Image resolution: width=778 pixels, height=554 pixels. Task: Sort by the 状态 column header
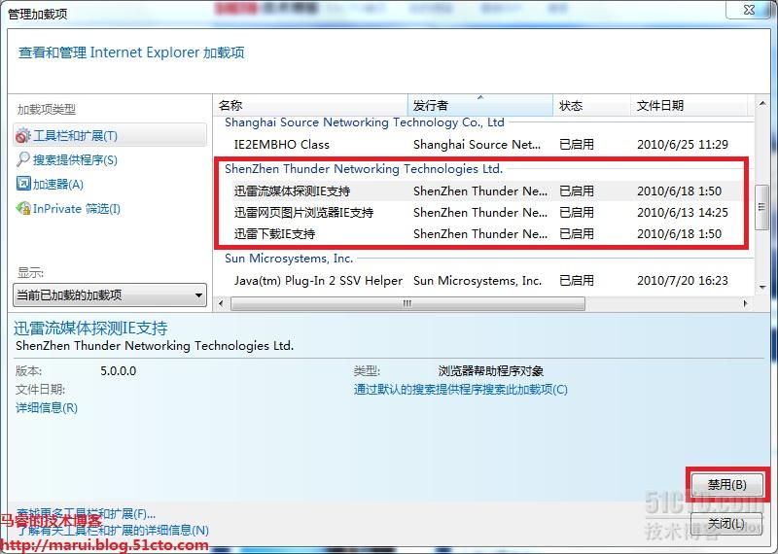coord(591,105)
